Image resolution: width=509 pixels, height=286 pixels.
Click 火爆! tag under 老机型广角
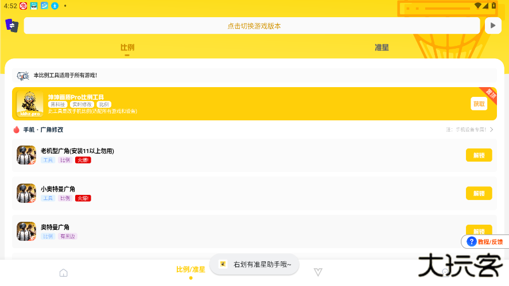pos(83,160)
